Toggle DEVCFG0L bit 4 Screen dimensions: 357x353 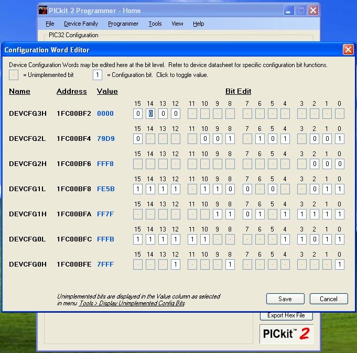pyautogui.click(x=285, y=239)
